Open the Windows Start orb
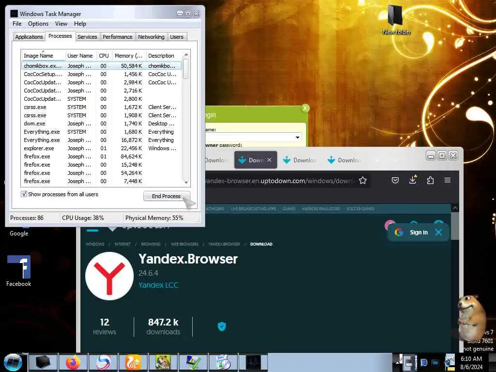 (x=13, y=362)
